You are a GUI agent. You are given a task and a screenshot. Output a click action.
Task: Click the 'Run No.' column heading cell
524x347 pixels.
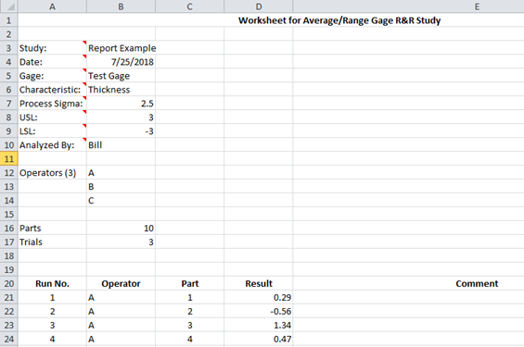tap(53, 284)
